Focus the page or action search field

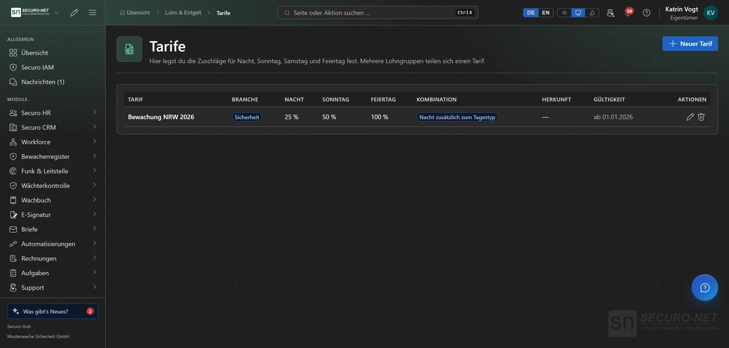(378, 13)
